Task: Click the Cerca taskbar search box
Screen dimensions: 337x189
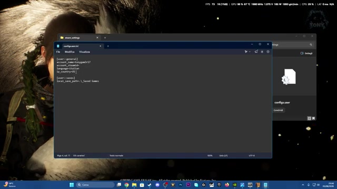Action: pos(95,185)
